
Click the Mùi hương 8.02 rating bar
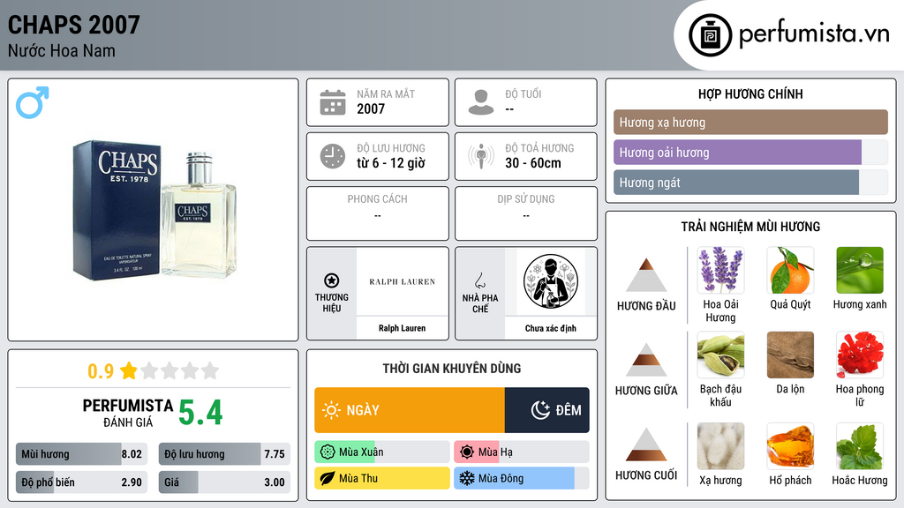pos(81,454)
